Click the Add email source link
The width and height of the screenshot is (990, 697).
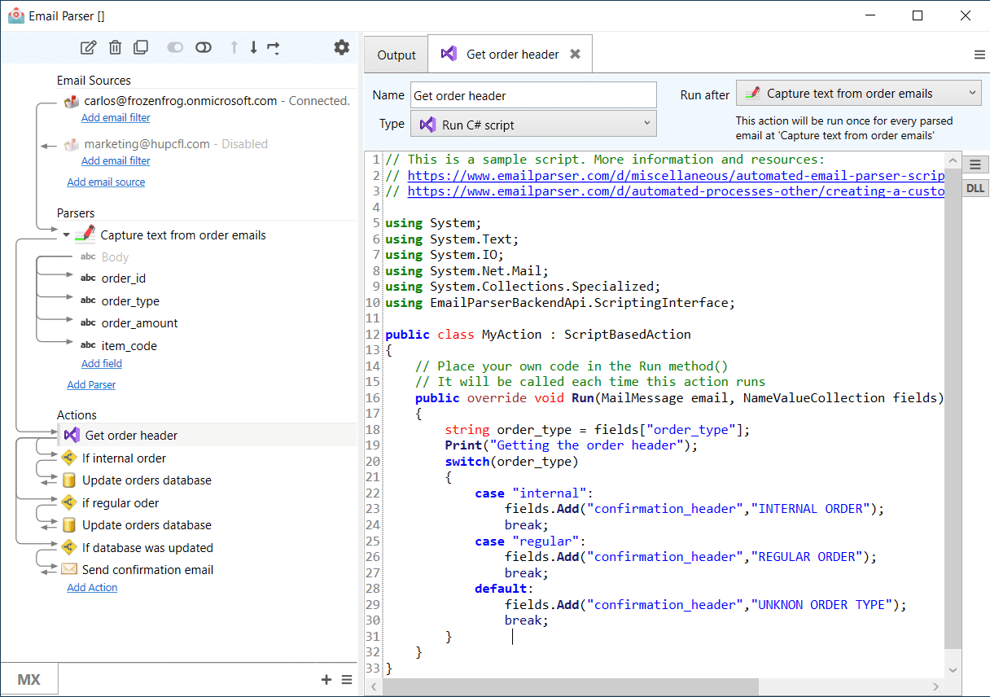(106, 182)
